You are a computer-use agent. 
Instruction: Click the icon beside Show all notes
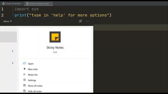tap(24, 85)
